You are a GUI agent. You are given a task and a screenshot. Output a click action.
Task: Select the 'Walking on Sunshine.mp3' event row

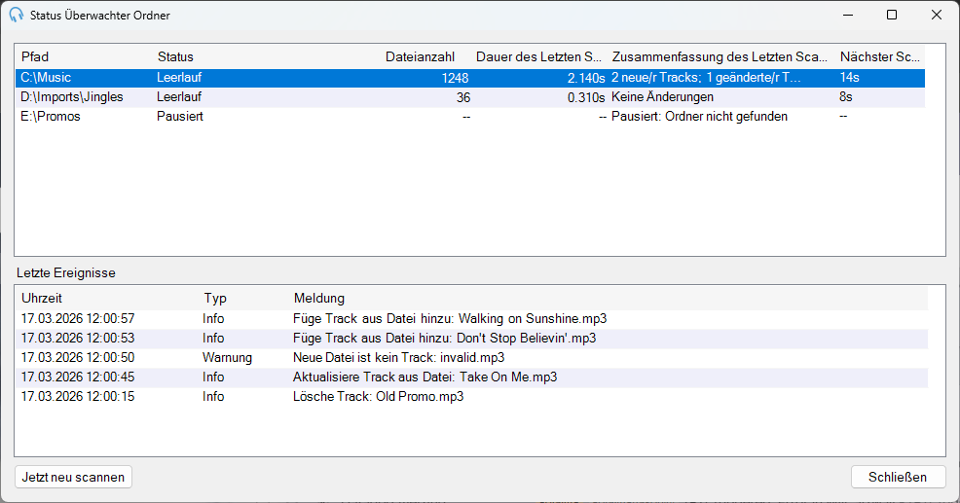pyautogui.click(x=471, y=319)
